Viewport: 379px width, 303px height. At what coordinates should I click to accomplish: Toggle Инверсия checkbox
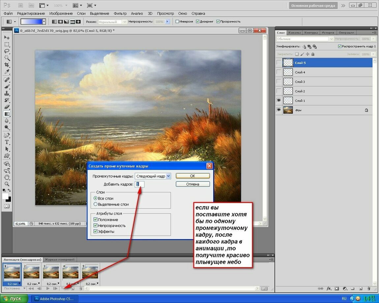[177, 21]
